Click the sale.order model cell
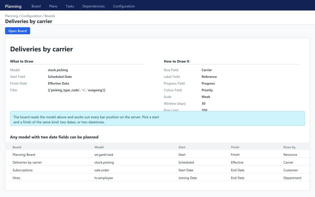The width and height of the screenshot is (315, 197). [x=102, y=170]
